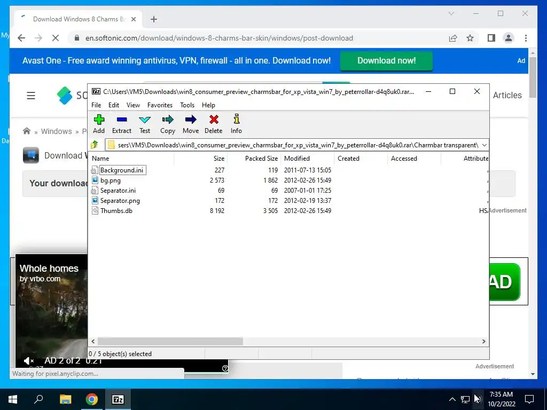Click the Test archive icon
Screen dimensions: 547x410
click(x=144, y=124)
